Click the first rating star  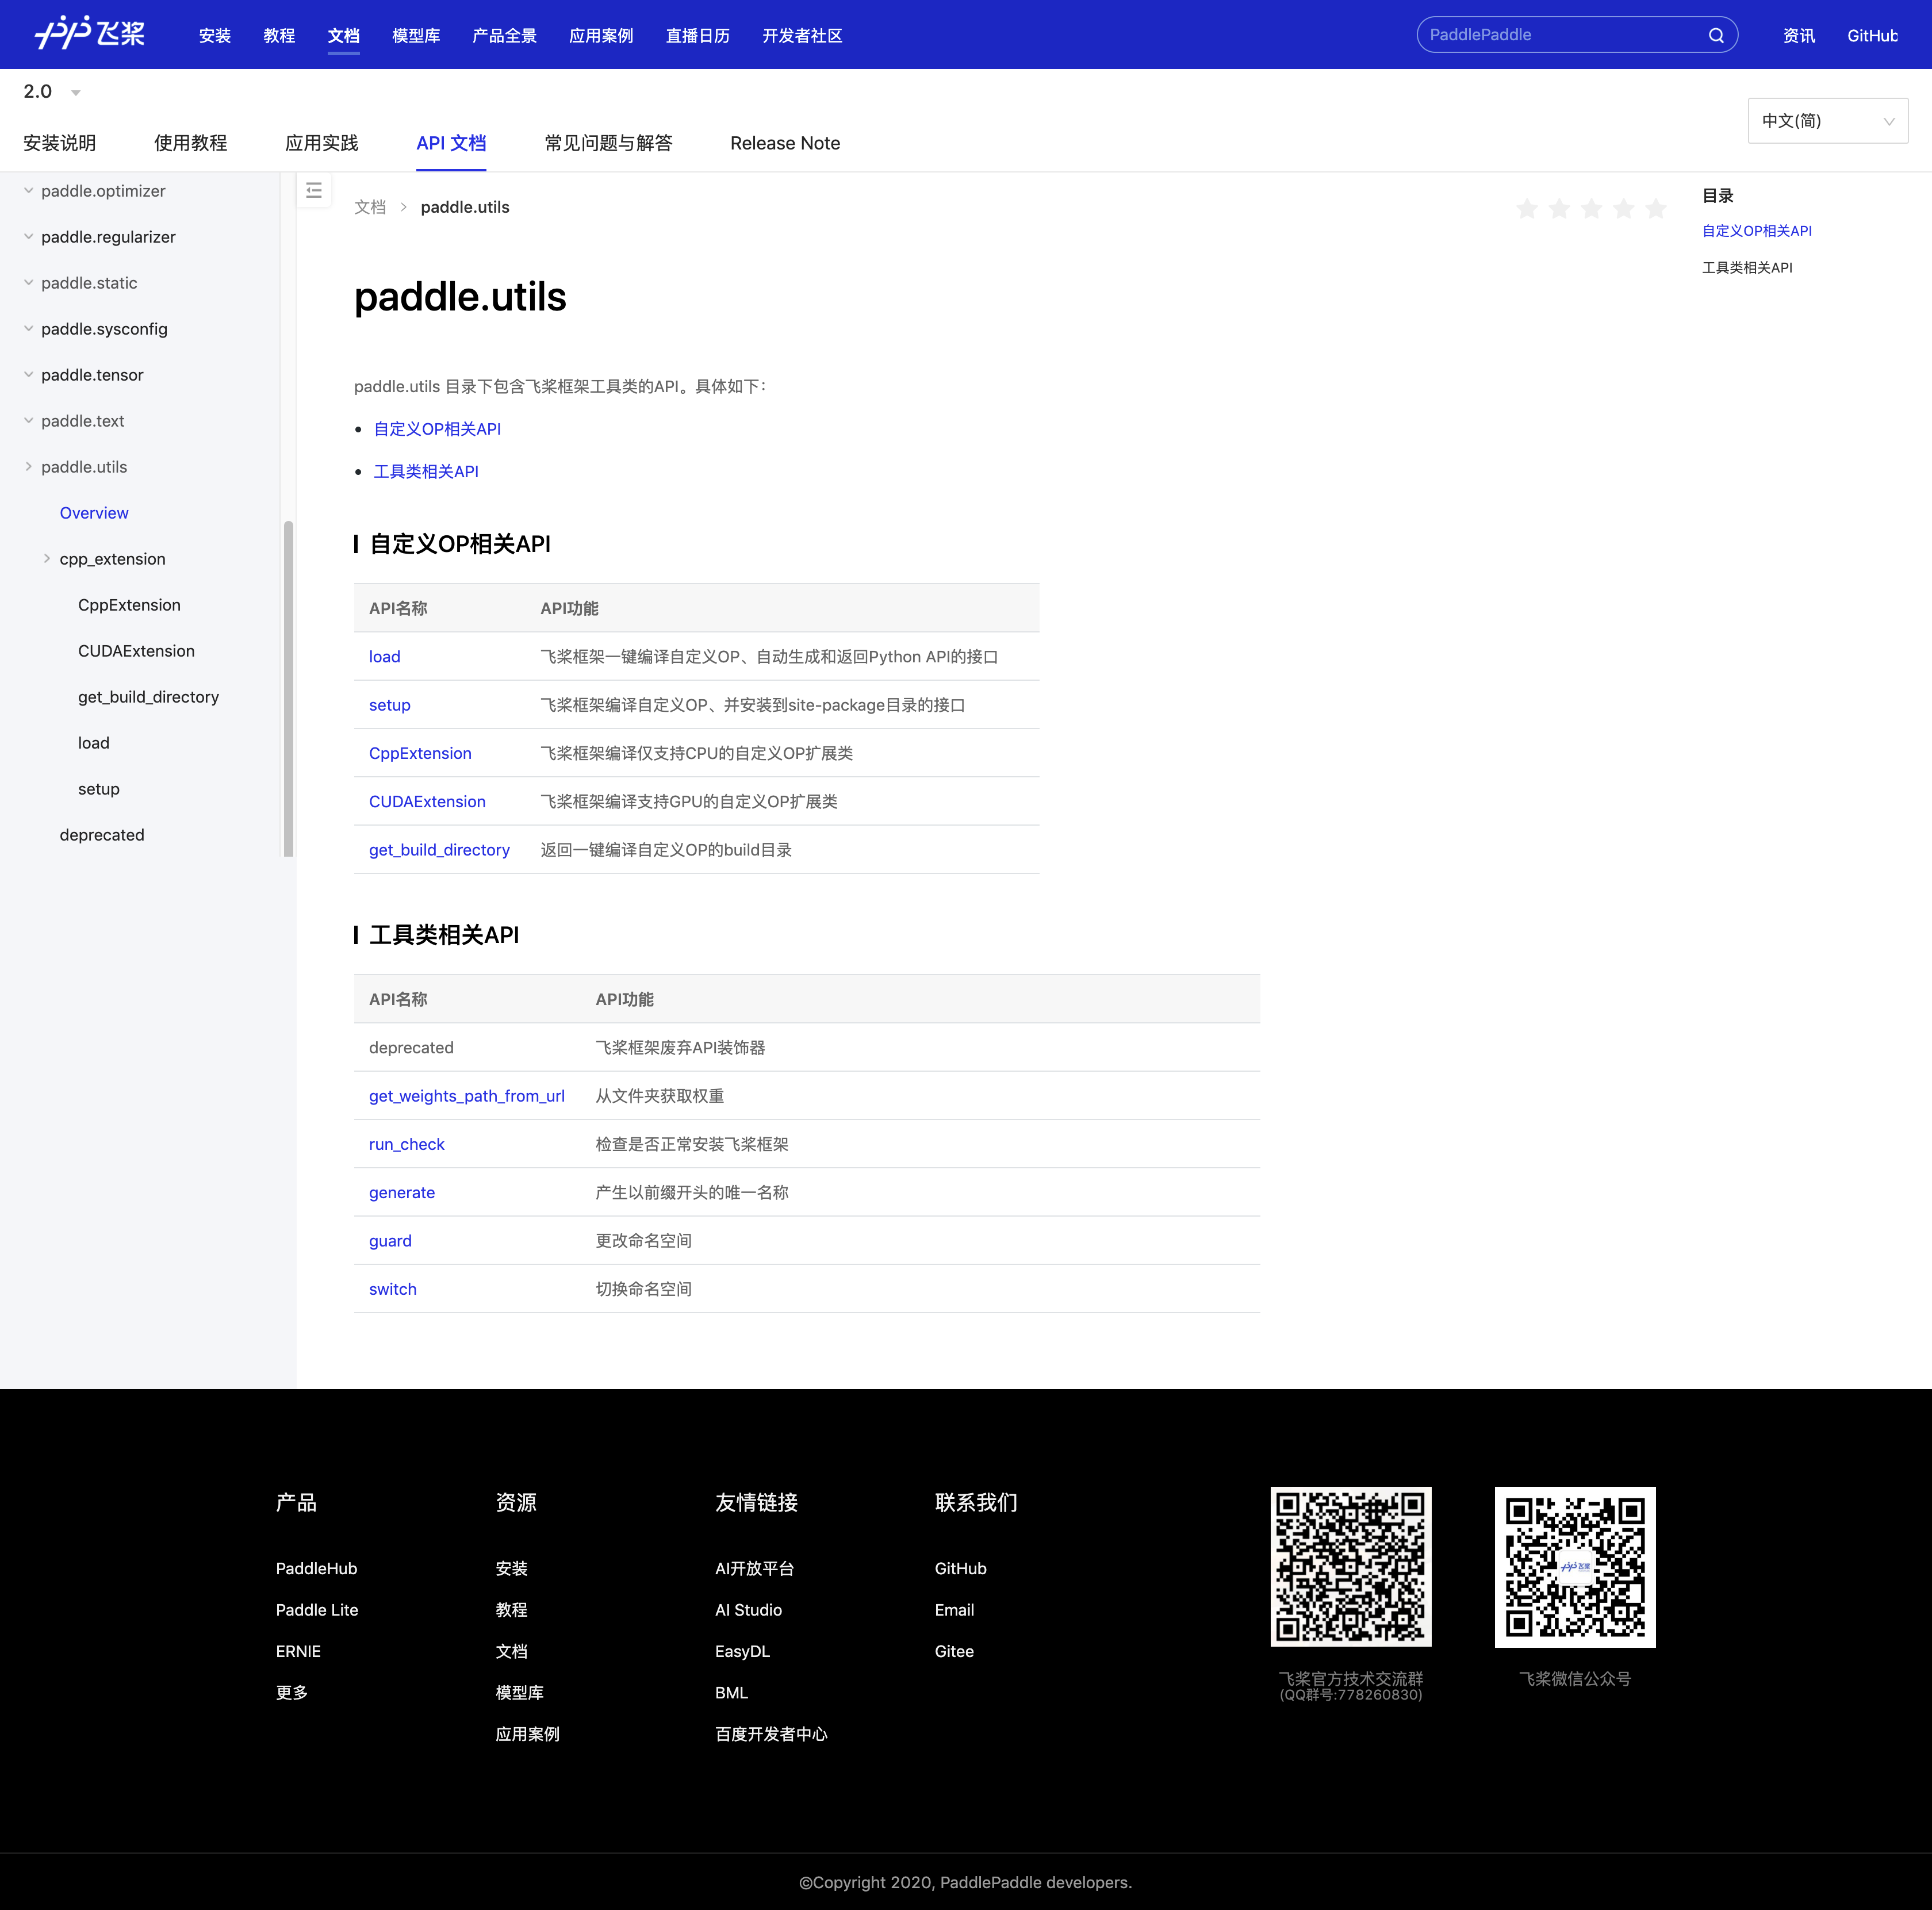(1527, 208)
